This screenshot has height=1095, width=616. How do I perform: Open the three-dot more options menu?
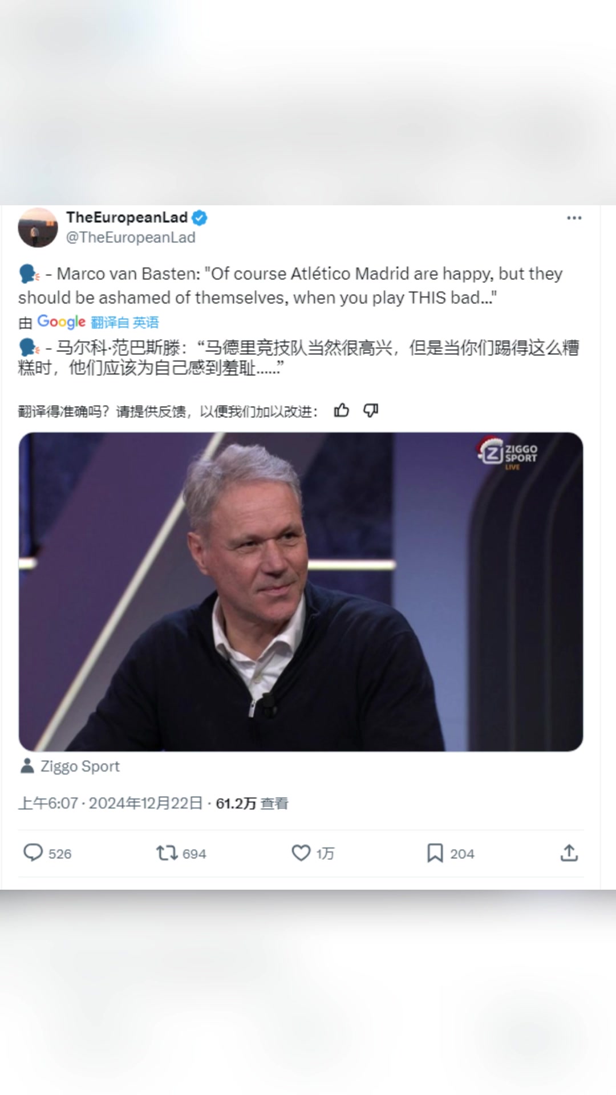[x=574, y=218]
